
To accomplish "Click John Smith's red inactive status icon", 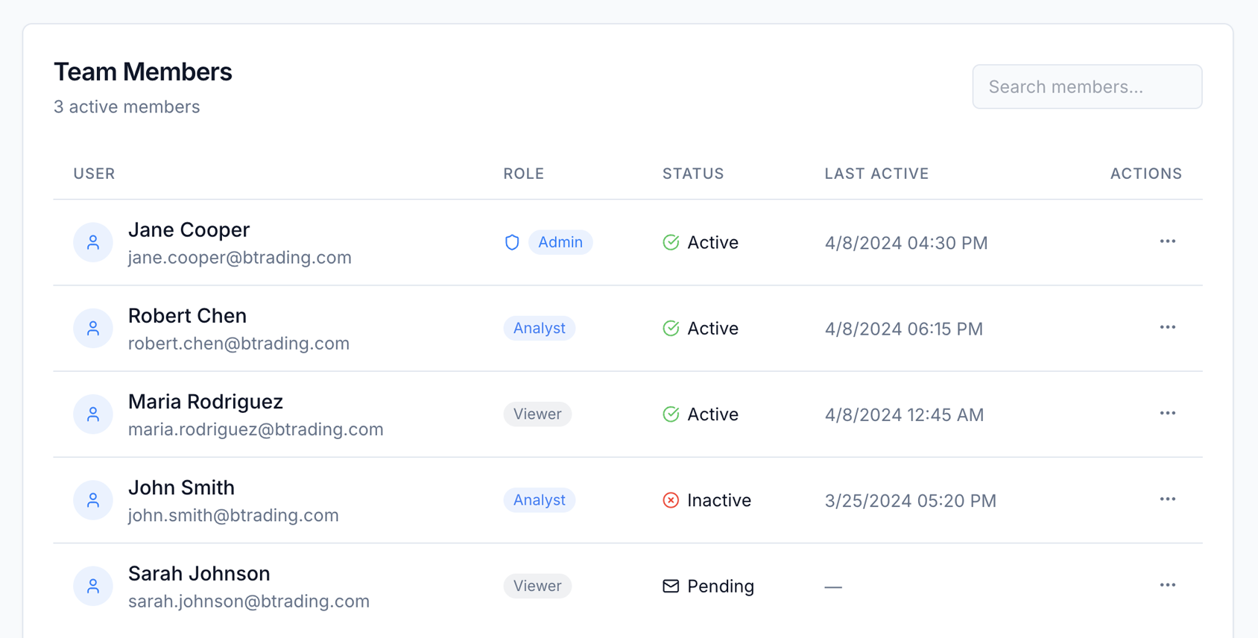I will tap(671, 500).
